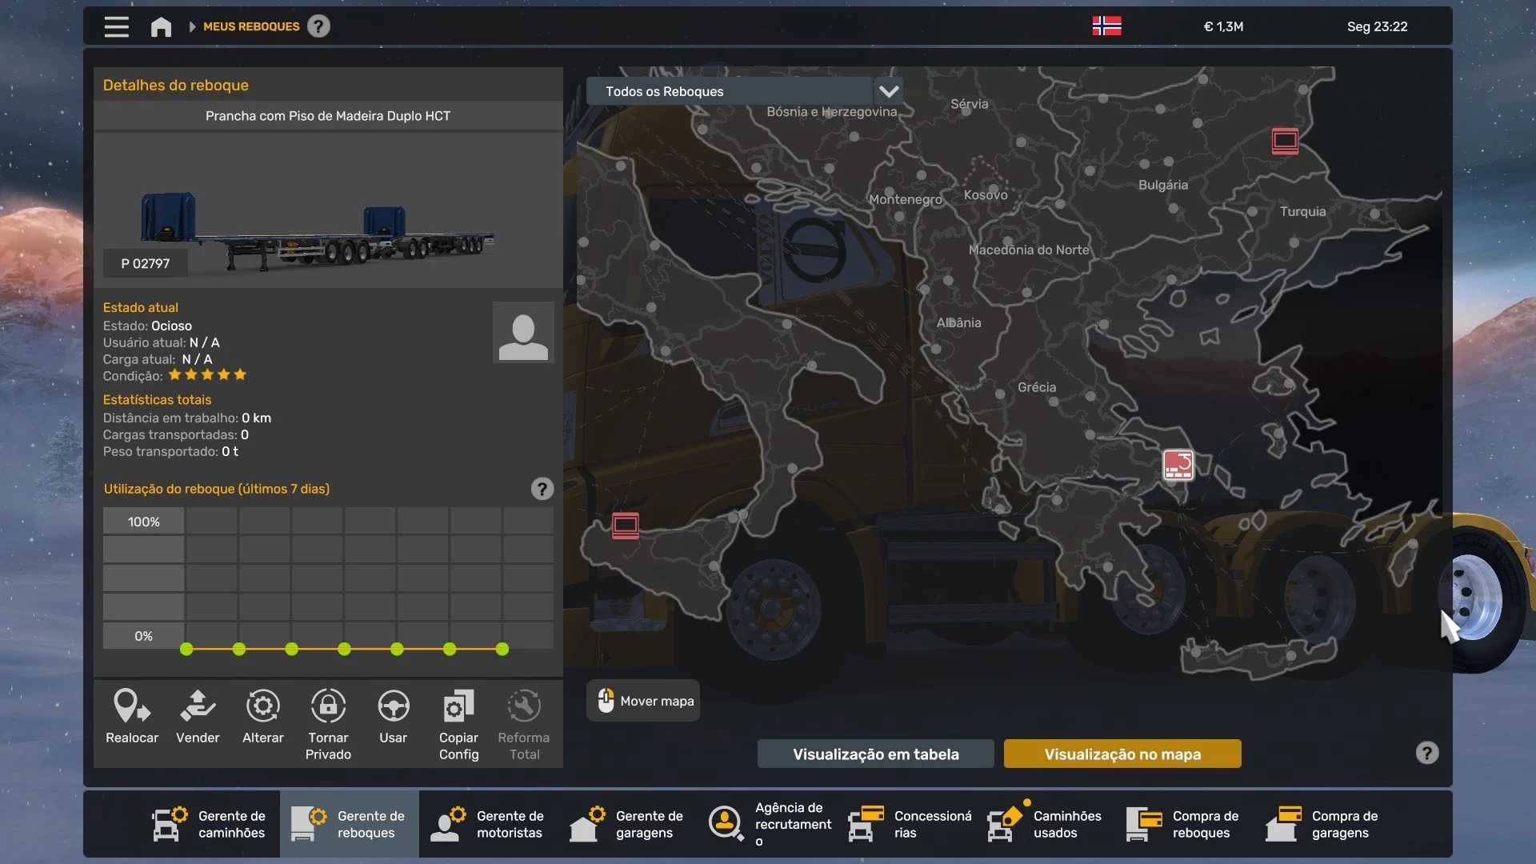Click the Realocar trailer icon
Screen dimensions: 1536x864
tap(132, 707)
